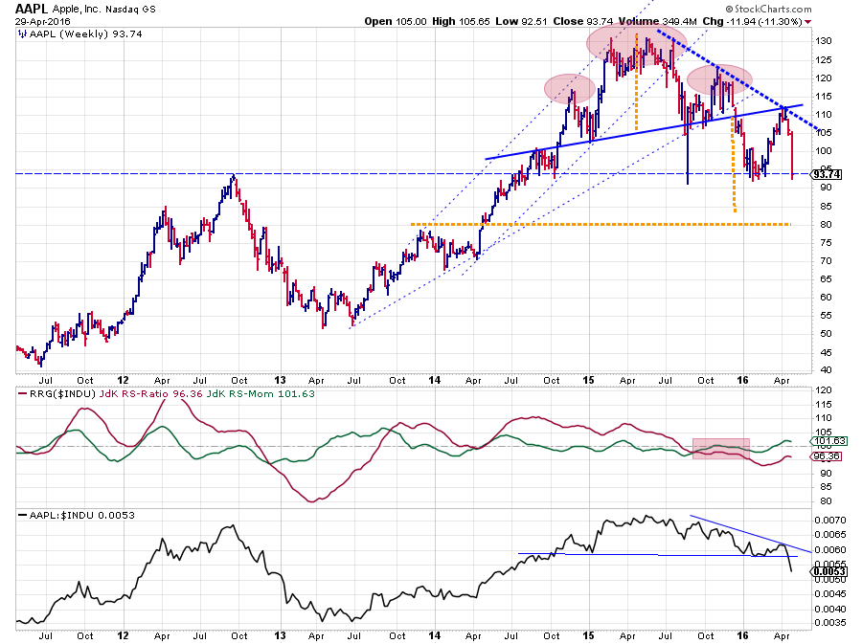Click the 0.0040 ratio axis label
Viewport: 862px width, 644px height.
click(830, 609)
